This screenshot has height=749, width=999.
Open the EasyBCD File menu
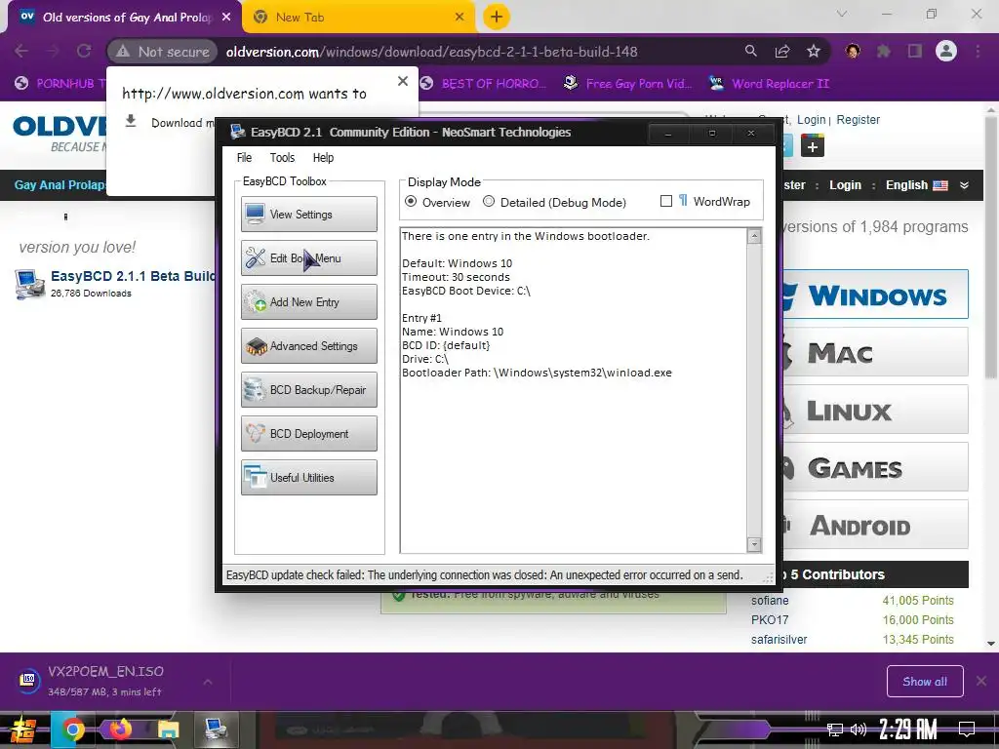coord(244,157)
